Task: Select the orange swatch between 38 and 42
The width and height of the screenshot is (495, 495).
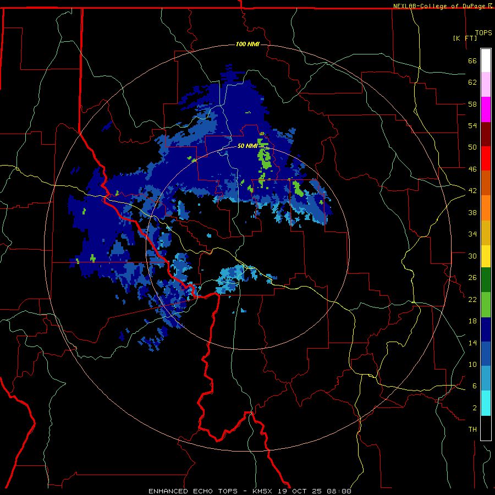Action: pos(486,208)
